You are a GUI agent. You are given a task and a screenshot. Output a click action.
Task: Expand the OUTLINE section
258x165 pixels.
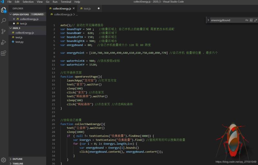click(17, 159)
